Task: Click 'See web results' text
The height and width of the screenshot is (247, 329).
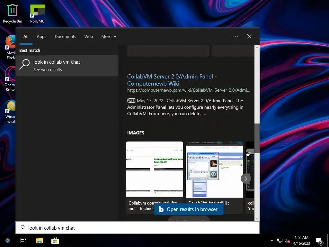Action: click(48, 69)
